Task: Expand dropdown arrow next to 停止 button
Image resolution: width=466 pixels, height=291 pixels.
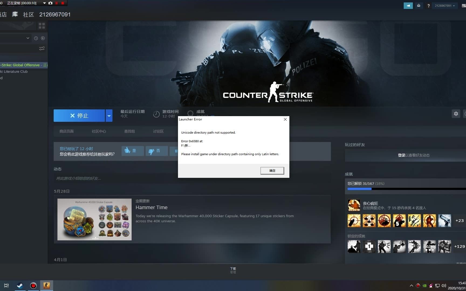Action: coord(109,116)
